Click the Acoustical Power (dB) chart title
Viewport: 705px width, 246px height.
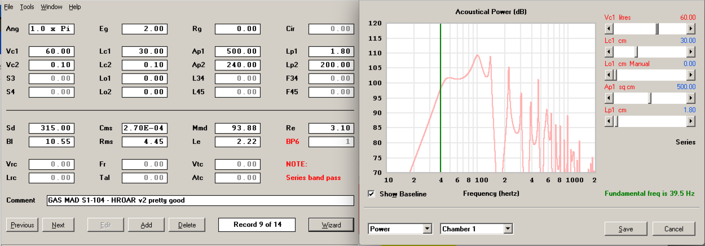coord(491,12)
